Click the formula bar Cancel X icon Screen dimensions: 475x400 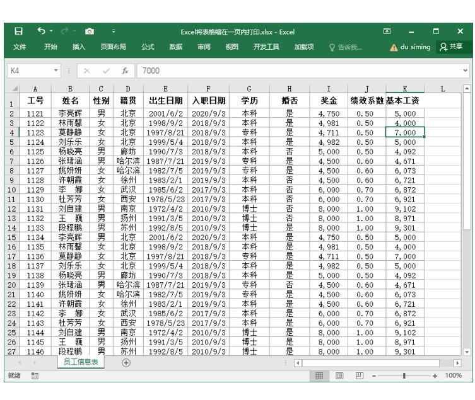pyautogui.click(x=86, y=71)
